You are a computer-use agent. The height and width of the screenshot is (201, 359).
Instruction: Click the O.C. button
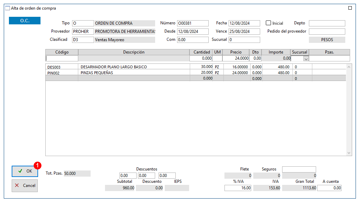25,21
